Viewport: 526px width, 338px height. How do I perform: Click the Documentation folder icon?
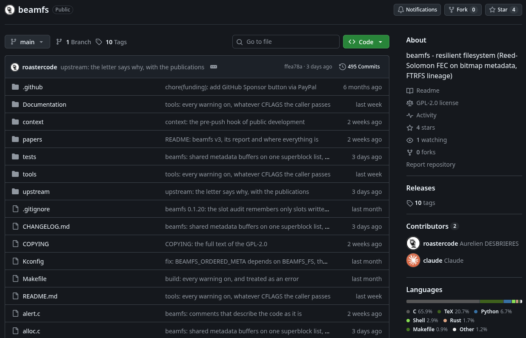click(x=16, y=105)
